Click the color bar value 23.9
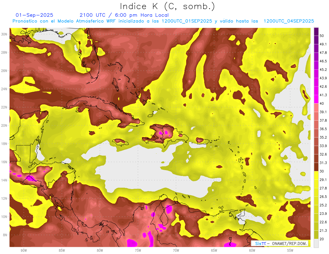Viewport: 329px width, 254px height. (x=323, y=214)
